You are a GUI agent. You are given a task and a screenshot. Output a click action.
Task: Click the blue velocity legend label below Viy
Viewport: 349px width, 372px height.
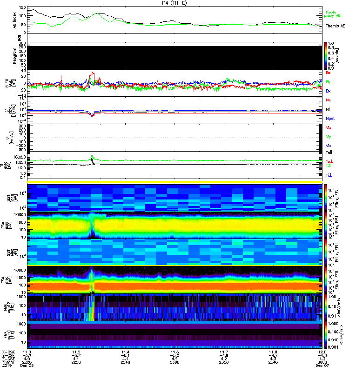tap(329, 146)
